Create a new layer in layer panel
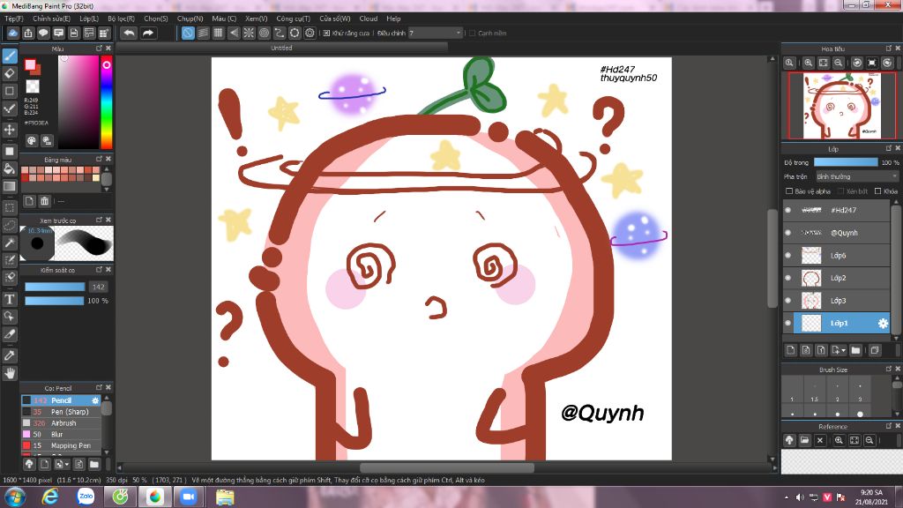 coord(791,350)
